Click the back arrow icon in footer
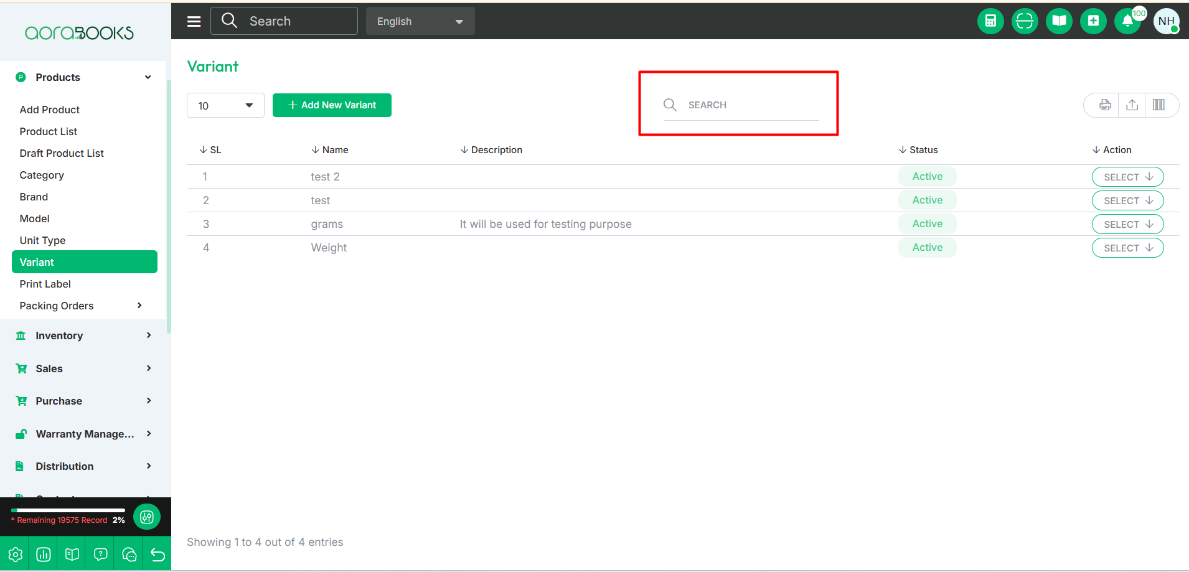Image resolution: width=1189 pixels, height=572 pixels. [158, 555]
